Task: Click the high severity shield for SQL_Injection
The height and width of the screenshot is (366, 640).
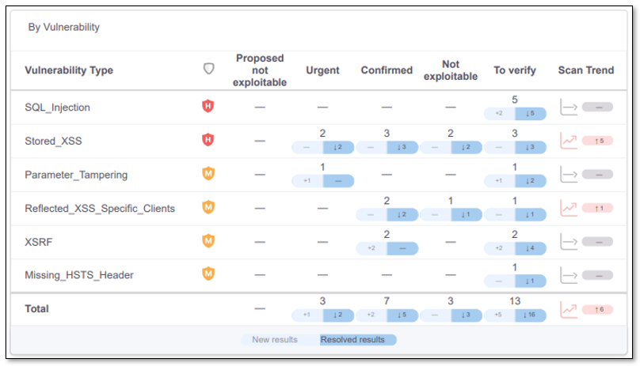Action: click(208, 106)
